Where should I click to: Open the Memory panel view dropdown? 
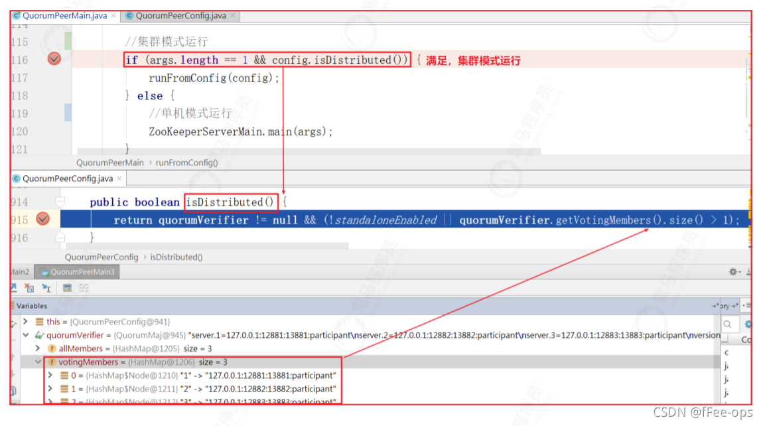pos(748,306)
